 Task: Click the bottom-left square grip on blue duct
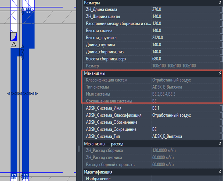(x=14, y=176)
